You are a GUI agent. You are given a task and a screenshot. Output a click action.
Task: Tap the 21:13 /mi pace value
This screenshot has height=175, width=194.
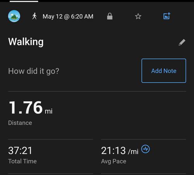[x=120, y=151]
